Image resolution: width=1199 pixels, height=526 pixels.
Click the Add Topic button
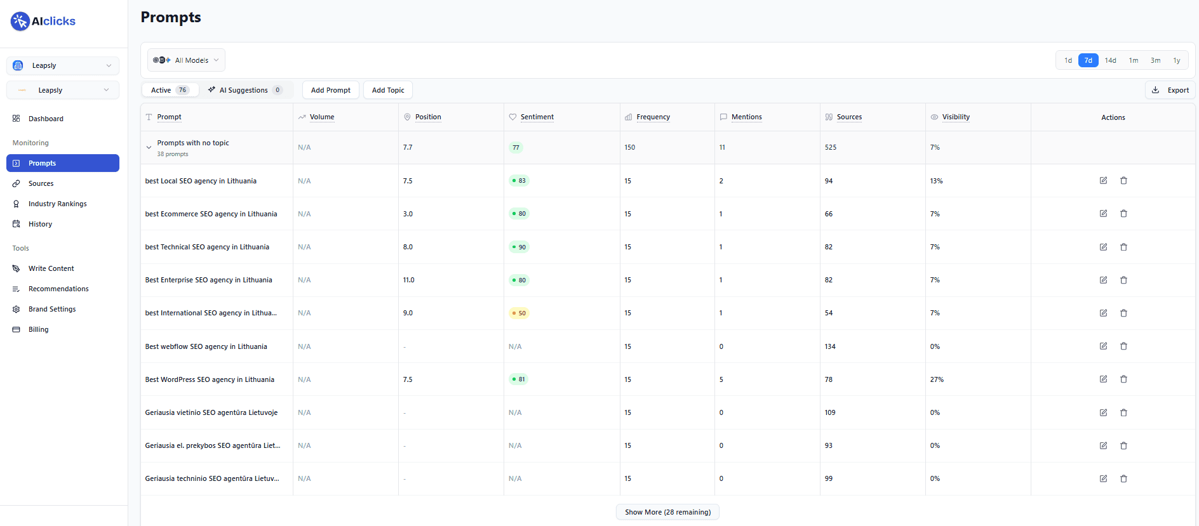[x=388, y=90]
